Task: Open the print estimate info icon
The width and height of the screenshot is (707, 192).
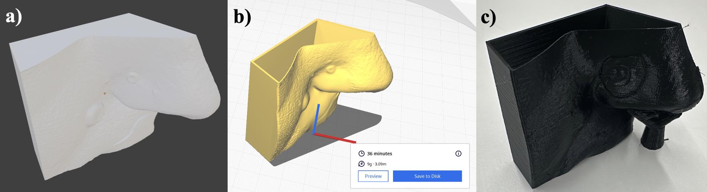Action: [x=458, y=154]
